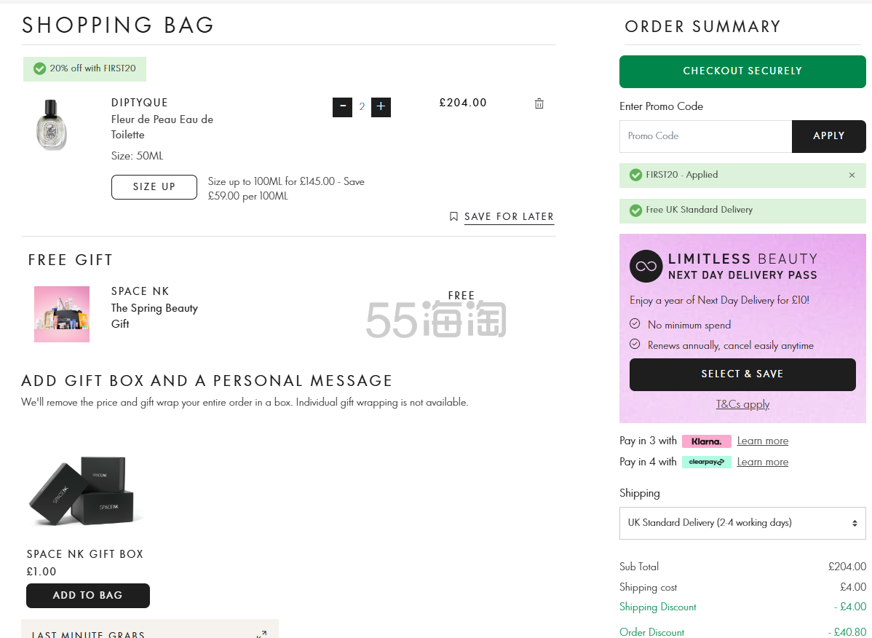Screen dimensions: 872x638
Task: Open Clearpay Learn more link
Action: (x=762, y=462)
